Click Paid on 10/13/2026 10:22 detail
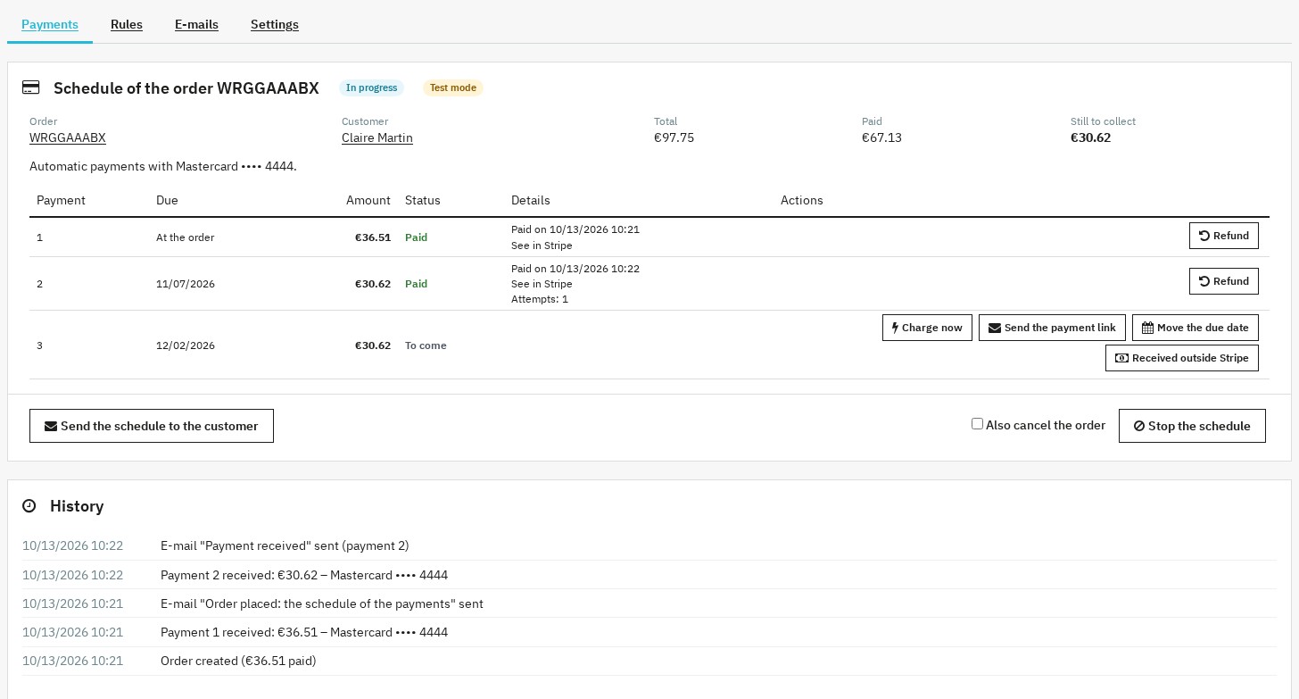 575,269
